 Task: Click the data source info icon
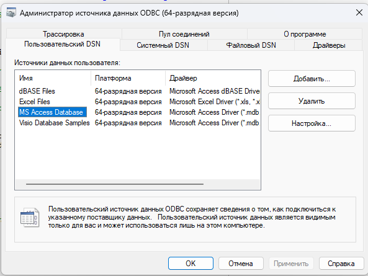pyautogui.click(x=30, y=217)
